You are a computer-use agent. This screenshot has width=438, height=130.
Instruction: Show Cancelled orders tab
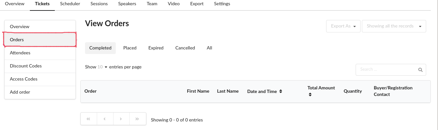pos(185,48)
